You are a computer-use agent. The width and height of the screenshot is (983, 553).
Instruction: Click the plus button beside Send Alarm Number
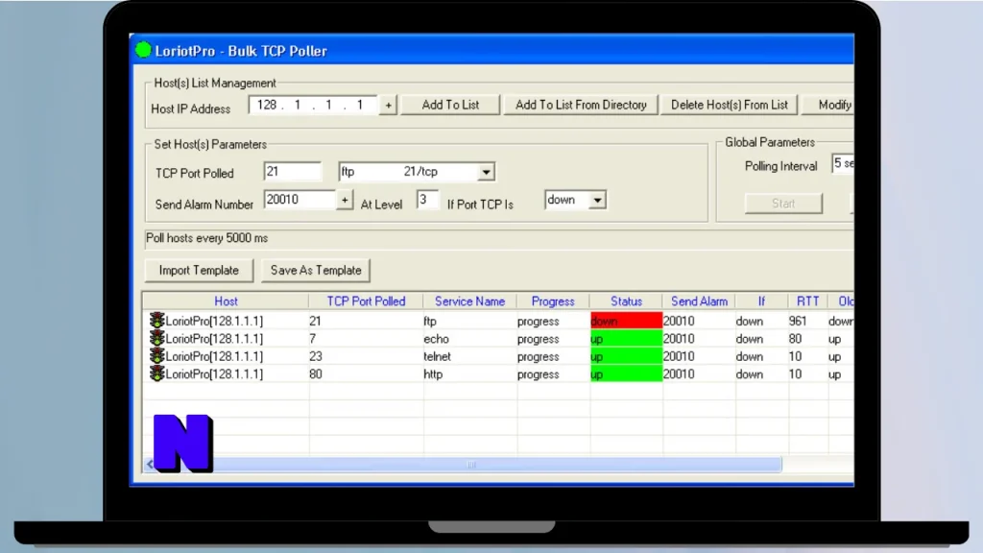click(x=345, y=200)
